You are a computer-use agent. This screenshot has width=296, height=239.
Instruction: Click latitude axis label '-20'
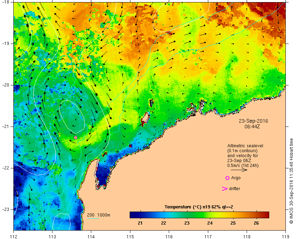(x=6, y=85)
